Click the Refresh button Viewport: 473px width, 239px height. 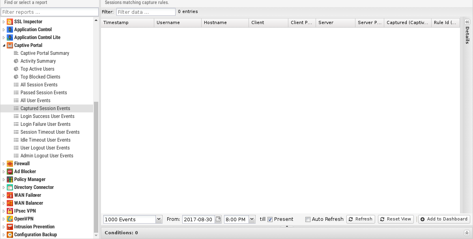(361, 219)
